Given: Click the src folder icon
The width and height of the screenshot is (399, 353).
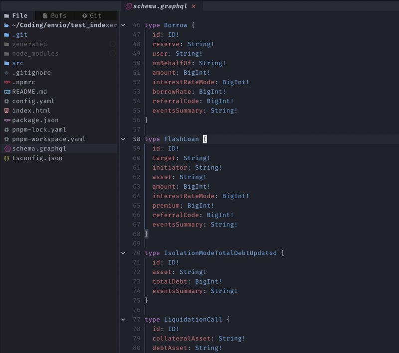Looking at the screenshot, I should coord(6,63).
